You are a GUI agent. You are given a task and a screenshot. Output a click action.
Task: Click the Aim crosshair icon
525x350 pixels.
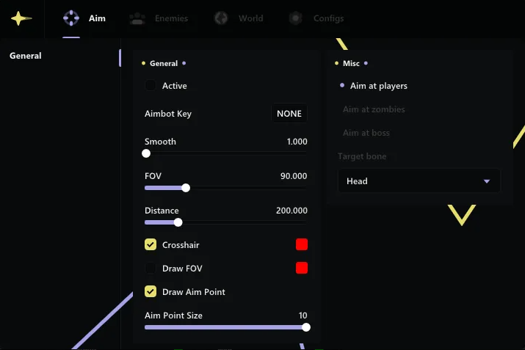pyautogui.click(x=71, y=18)
